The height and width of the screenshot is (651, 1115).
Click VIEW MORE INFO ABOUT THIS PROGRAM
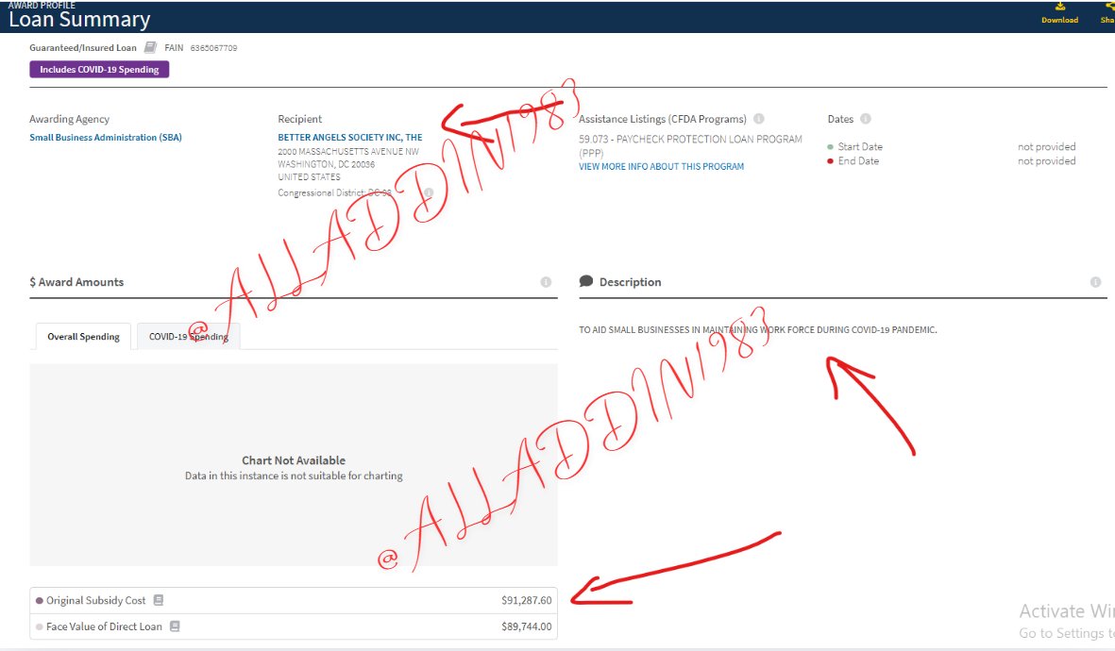(661, 166)
